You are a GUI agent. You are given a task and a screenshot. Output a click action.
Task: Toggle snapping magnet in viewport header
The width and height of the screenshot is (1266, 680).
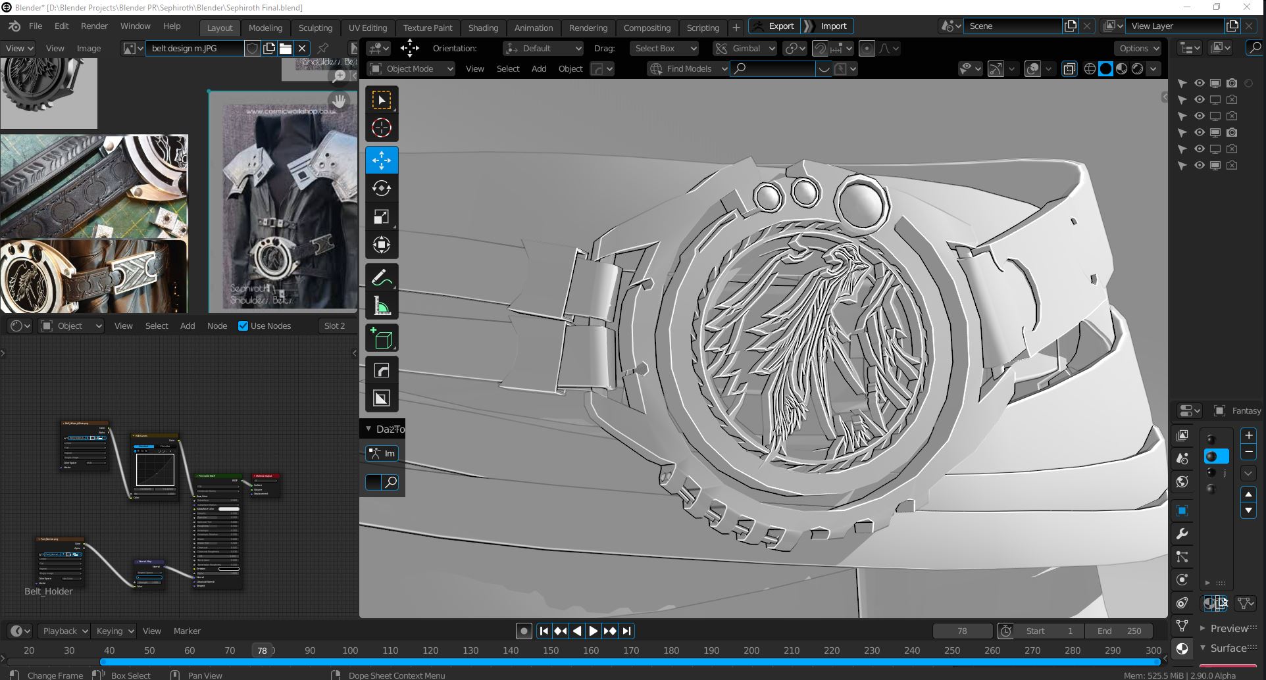pos(820,48)
